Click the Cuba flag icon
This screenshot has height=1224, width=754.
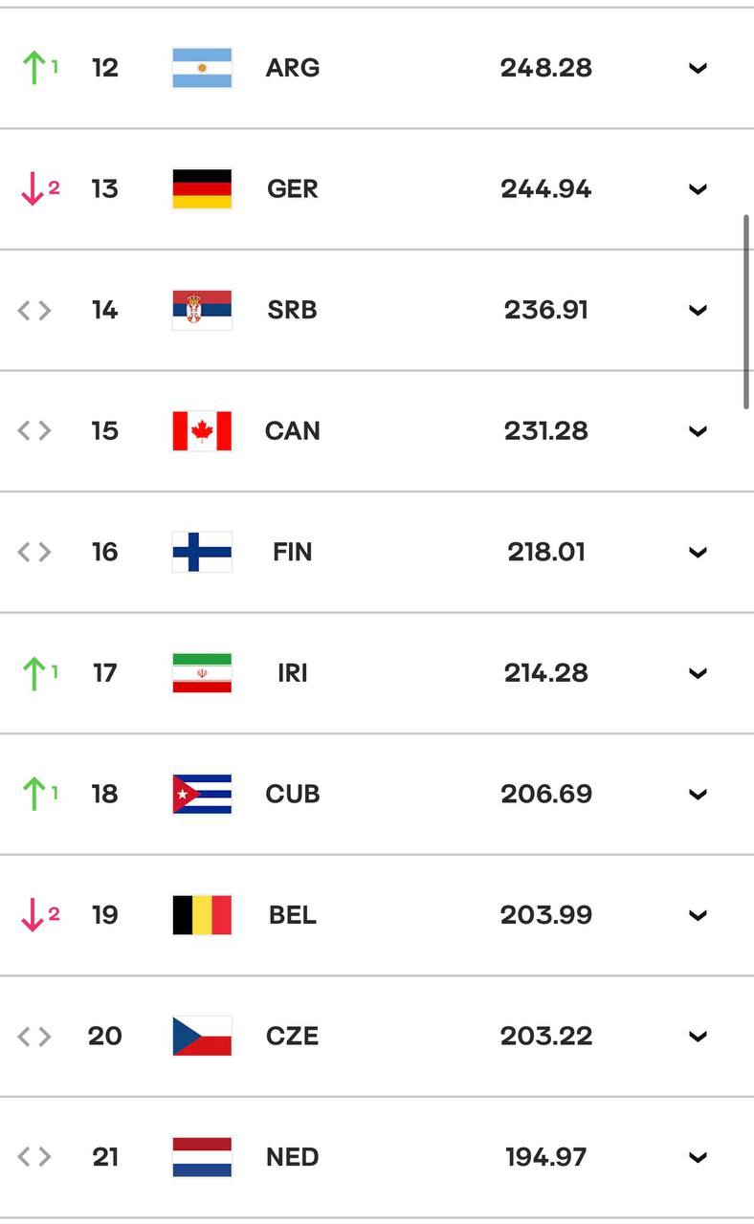(x=202, y=794)
